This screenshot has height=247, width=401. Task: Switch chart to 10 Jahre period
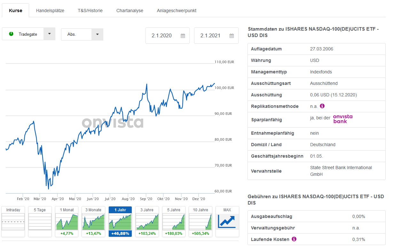[200, 221]
